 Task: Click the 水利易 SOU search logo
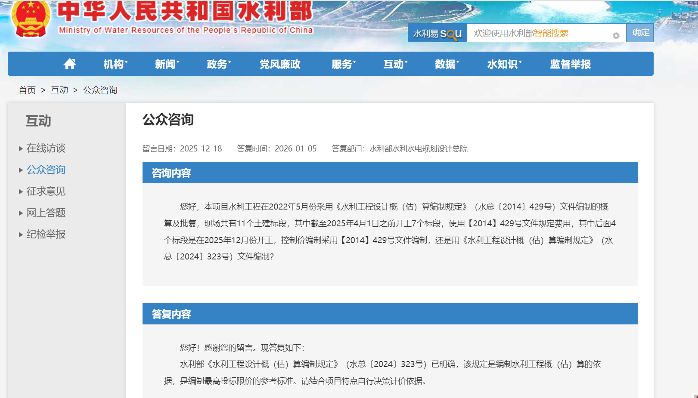[x=437, y=33]
